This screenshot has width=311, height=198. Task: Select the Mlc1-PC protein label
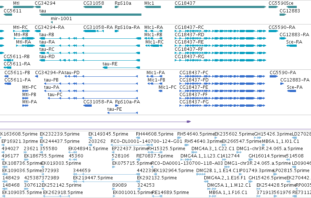167,87
